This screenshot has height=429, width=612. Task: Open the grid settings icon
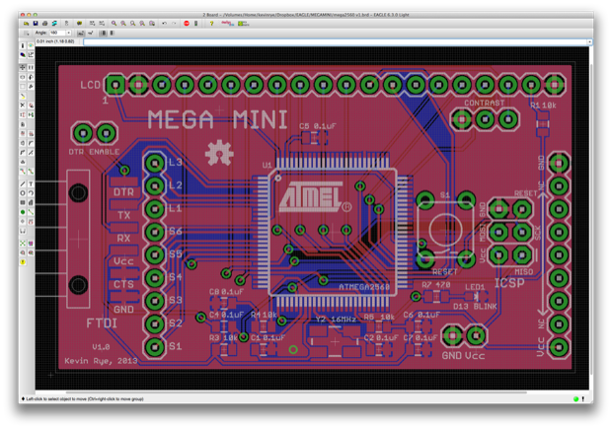pos(26,34)
